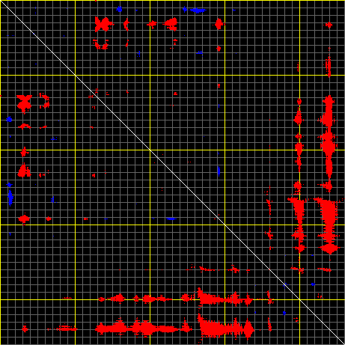Pick the long blue horizontal streak along the top edge

point(198,10)
